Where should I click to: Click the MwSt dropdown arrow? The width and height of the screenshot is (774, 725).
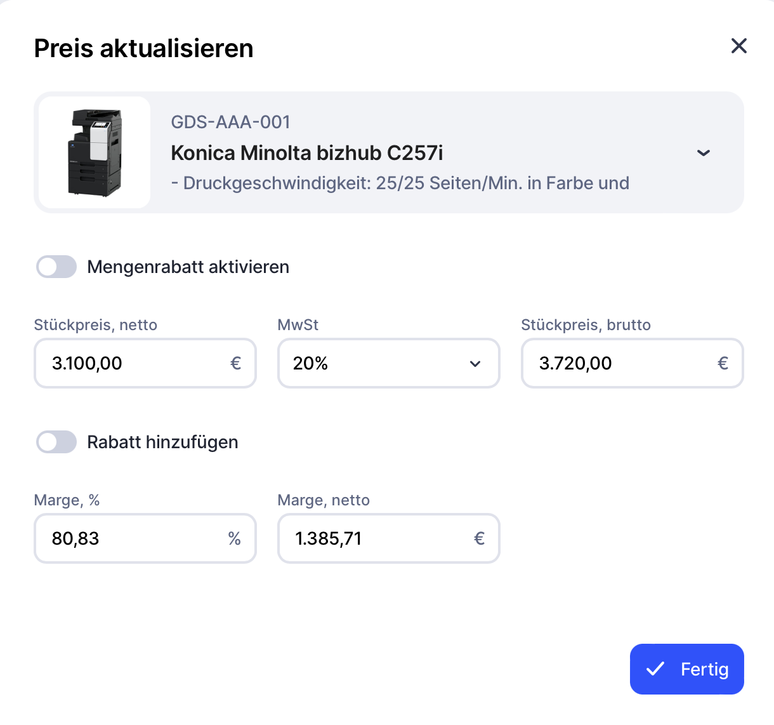coord(475,364)
